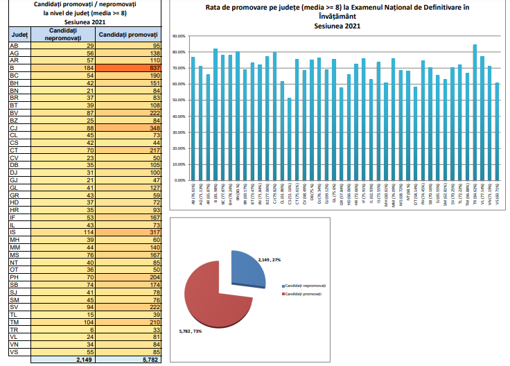
Task: Select 'Candidați promovați' table column header
Action: 129,35
